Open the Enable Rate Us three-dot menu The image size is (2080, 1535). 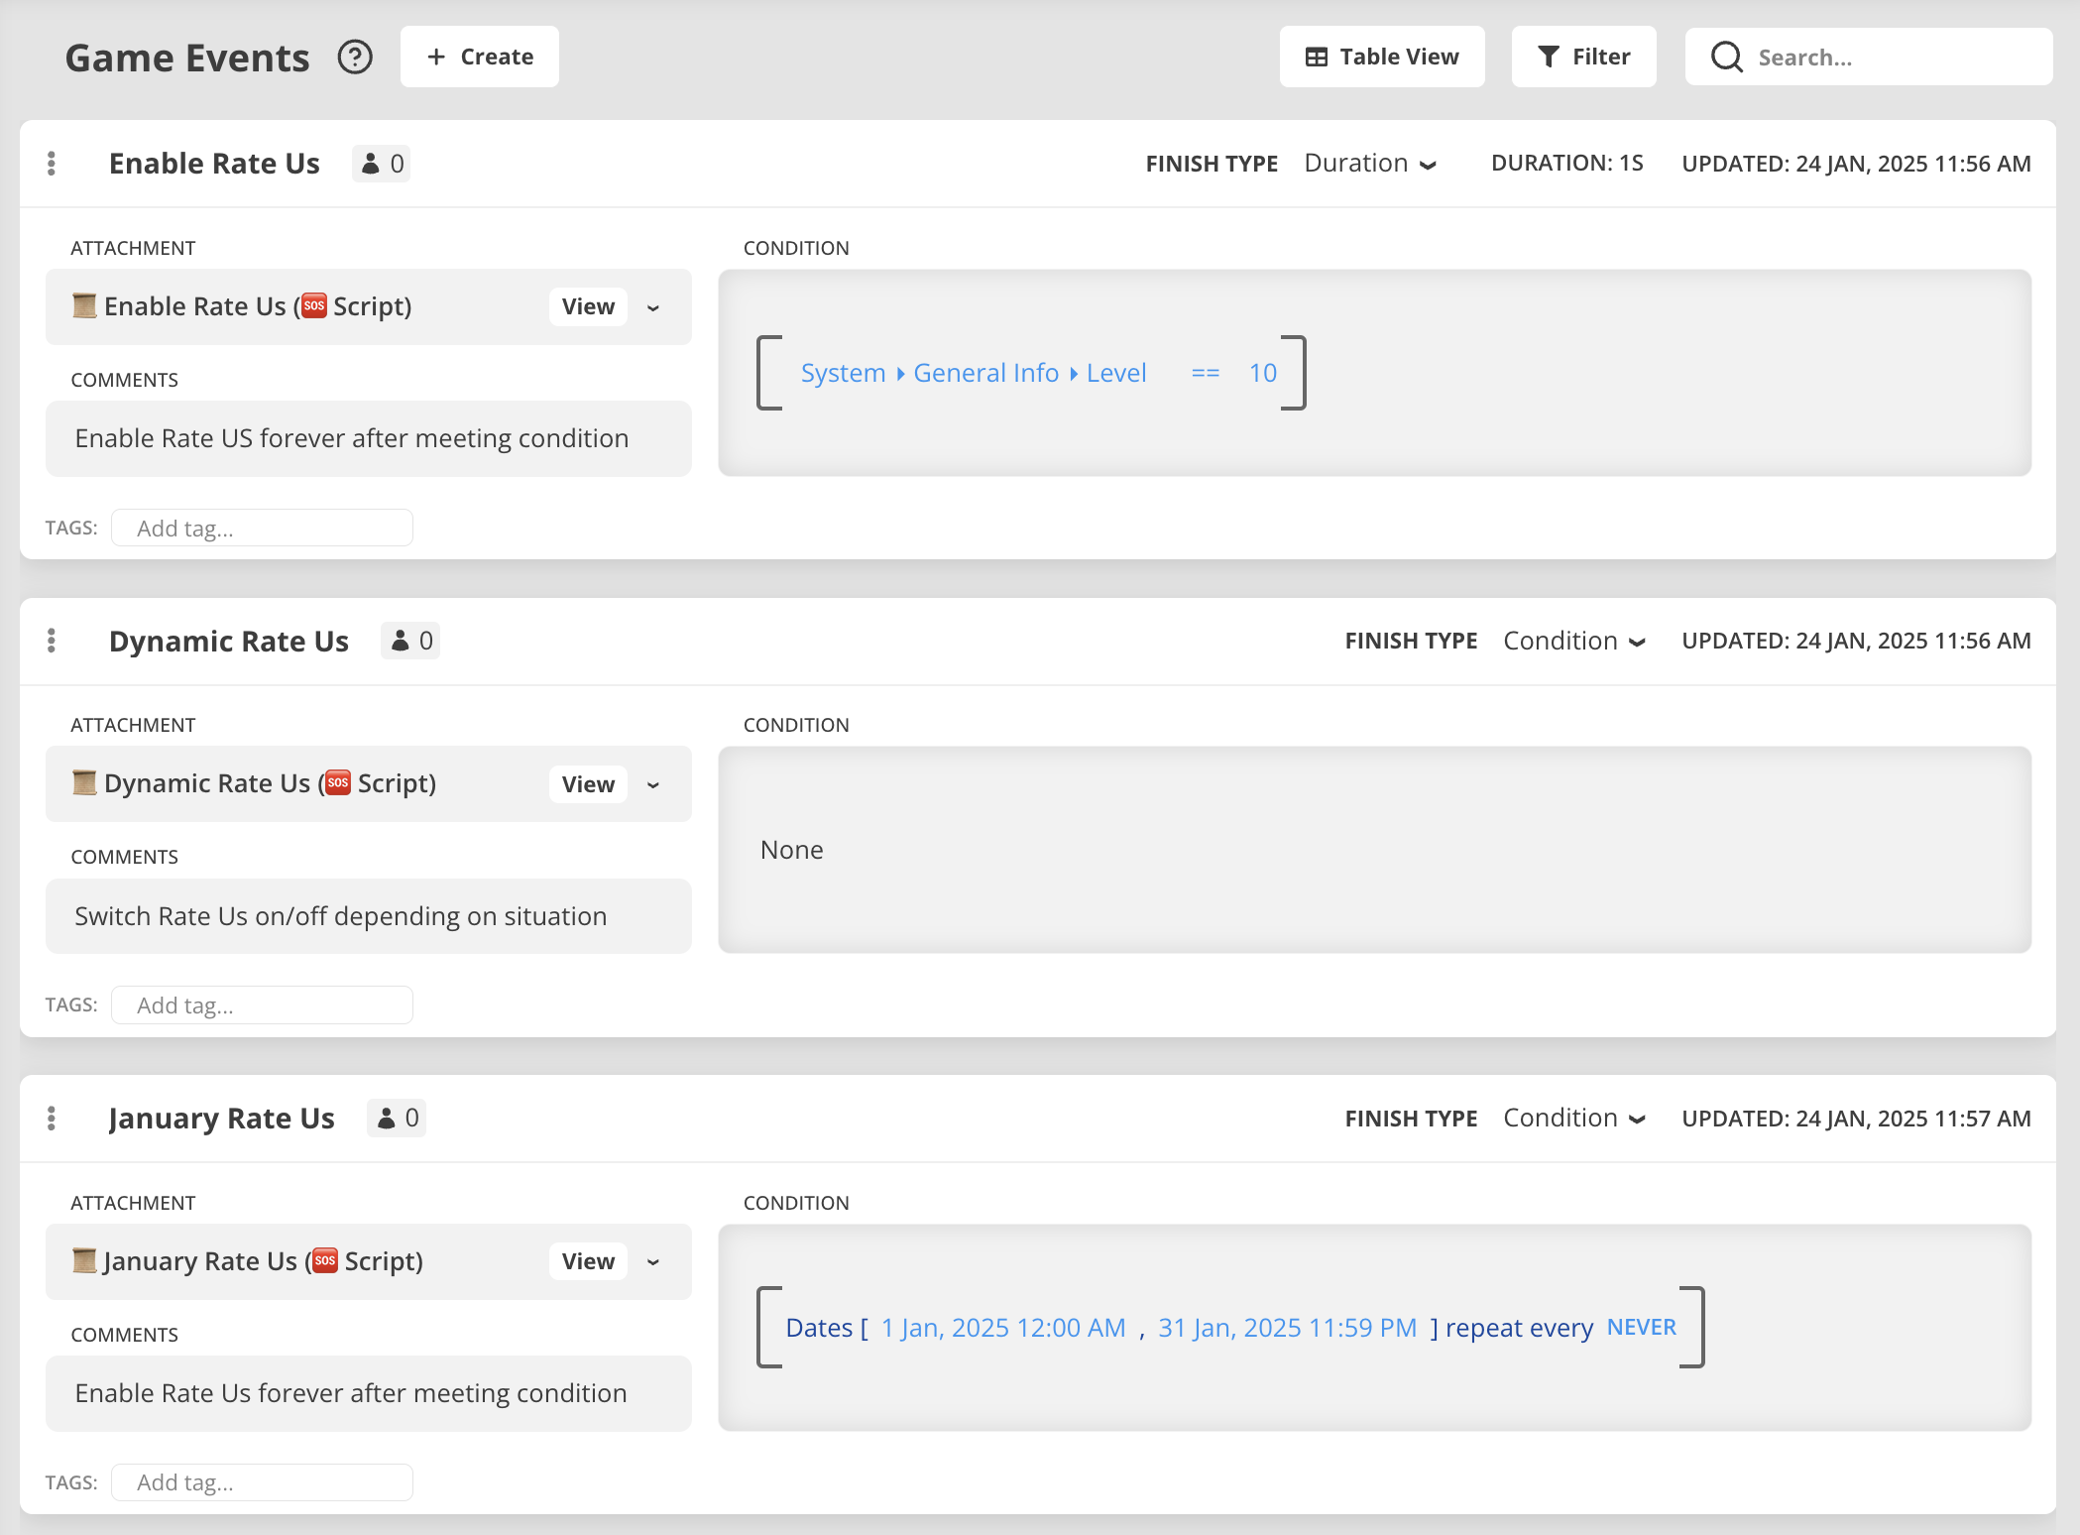pyautogui.click(x=52, y=164)
